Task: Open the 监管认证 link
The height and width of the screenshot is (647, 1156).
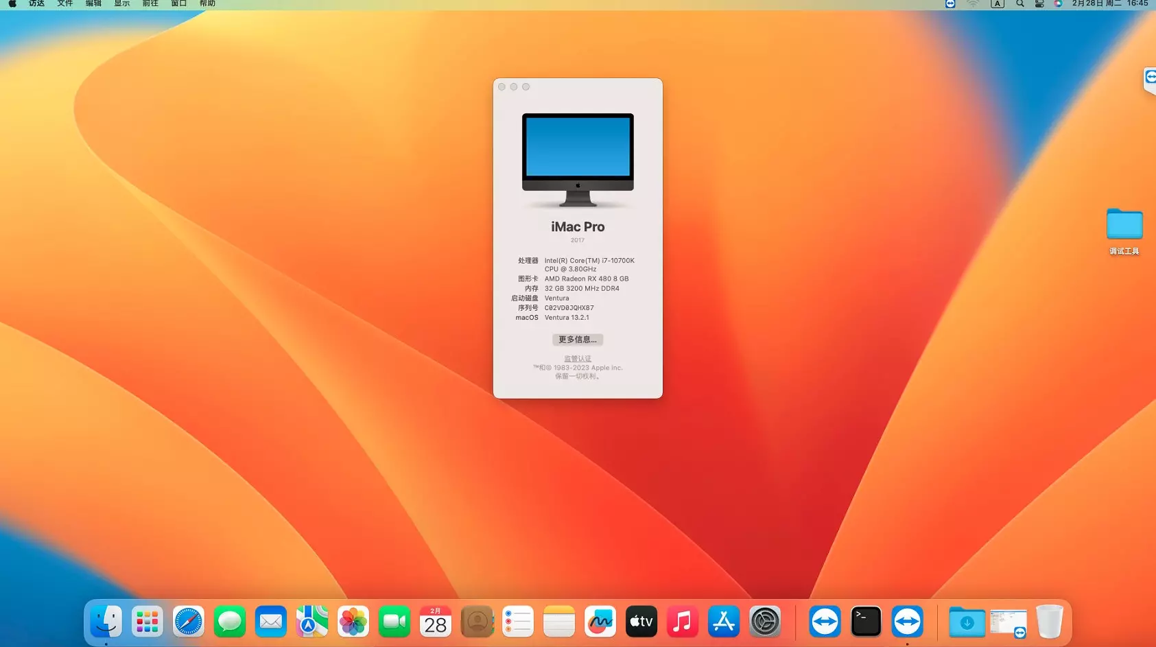Action: click(x=577, y=358)
